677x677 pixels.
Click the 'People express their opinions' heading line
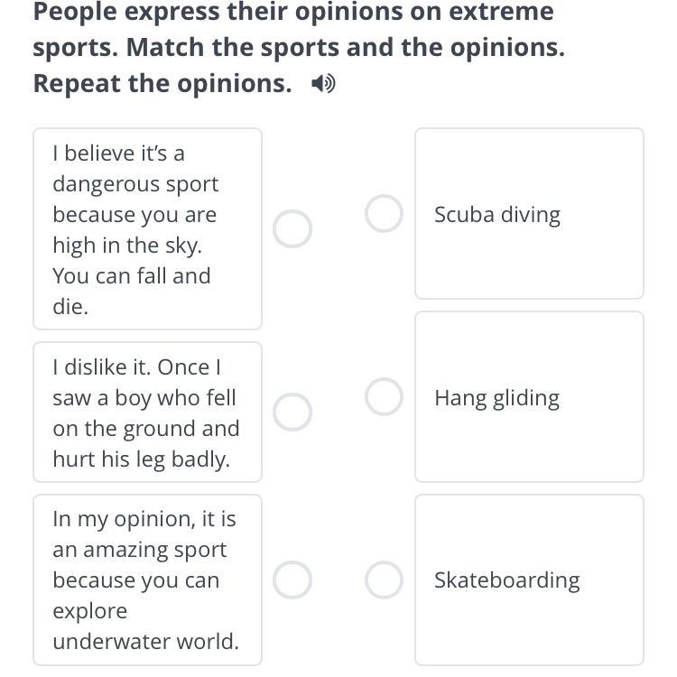click(x=293, y=13)
